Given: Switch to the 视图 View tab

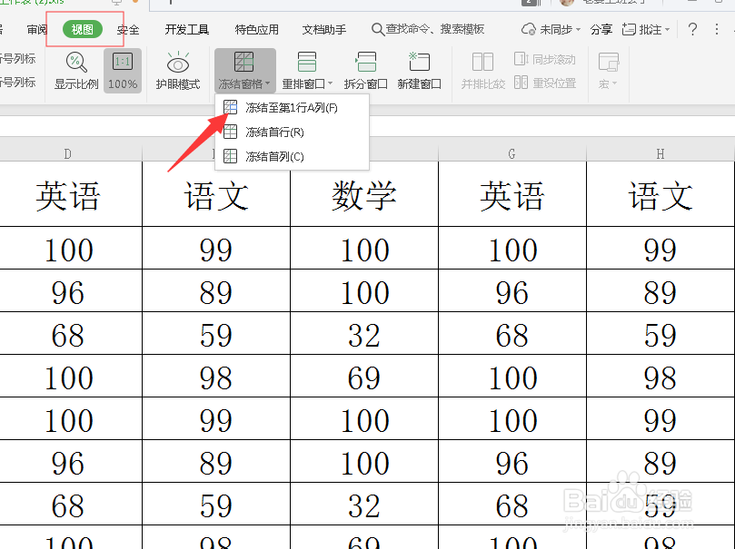Looking at the screenshot, I should [x=83, y=29].
